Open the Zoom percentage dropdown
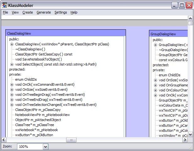The image size is (194, 151). pyautogui.click(x=45, y=147)
